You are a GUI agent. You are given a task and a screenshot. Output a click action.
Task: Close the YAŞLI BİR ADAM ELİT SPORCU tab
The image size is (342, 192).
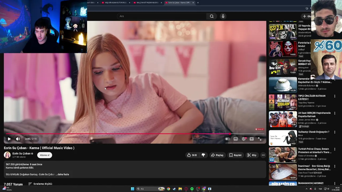click(x=130, y=3)
